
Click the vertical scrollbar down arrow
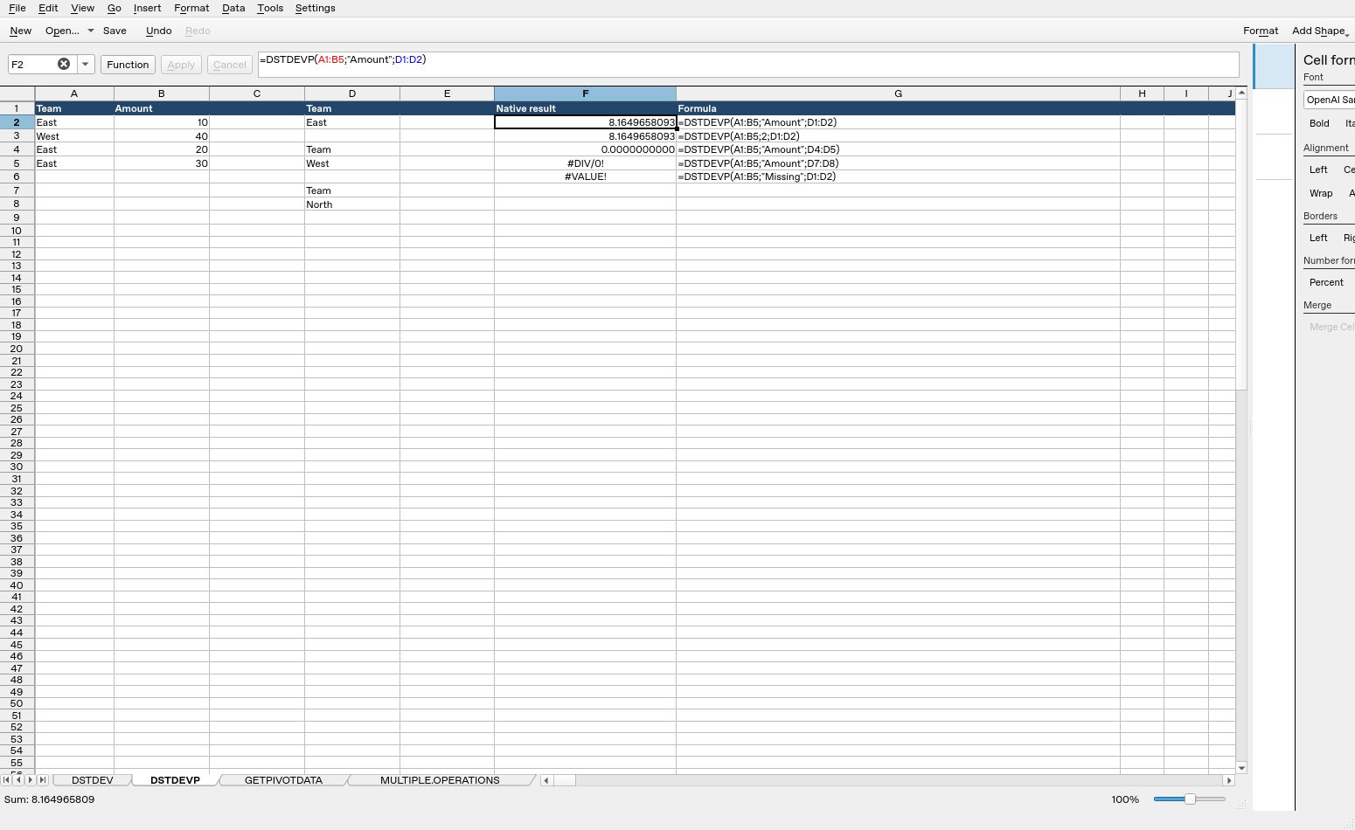coord(1241,768)
